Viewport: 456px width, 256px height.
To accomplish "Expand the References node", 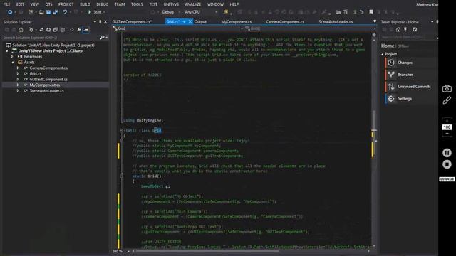I will [12, 57].
